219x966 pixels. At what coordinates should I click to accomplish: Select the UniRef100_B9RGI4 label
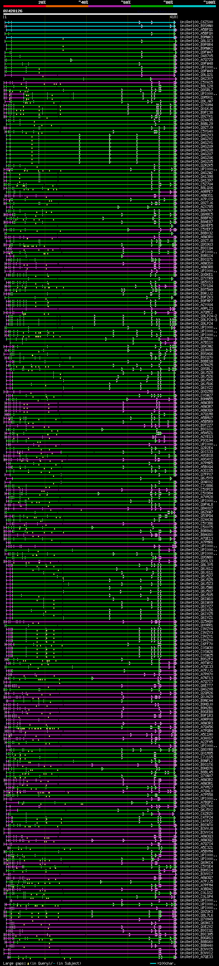click(196, 256)
